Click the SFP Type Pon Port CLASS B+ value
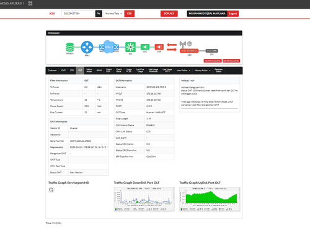The height and width of the screenshot is (229, 310). pyautogui.click(x=151, y=157)
